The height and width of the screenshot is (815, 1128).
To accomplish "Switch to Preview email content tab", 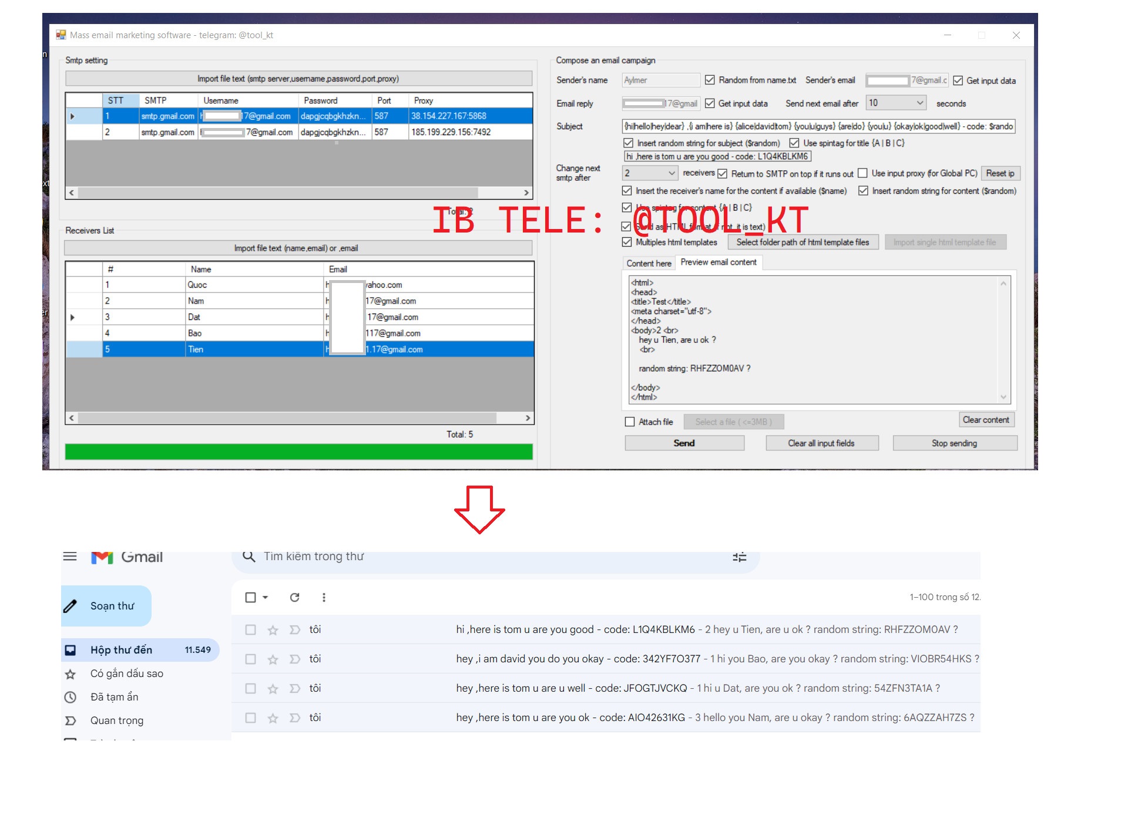I will 719,262.
